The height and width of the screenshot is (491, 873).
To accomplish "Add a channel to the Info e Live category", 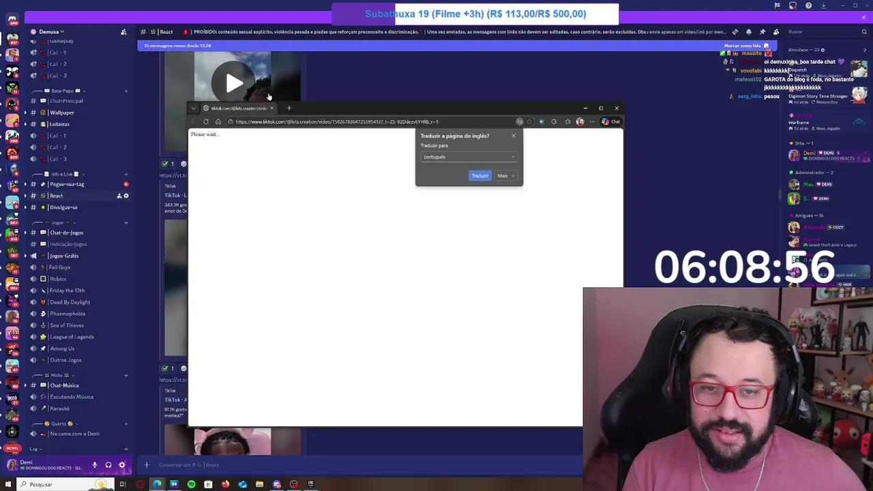I will pos(125,174).
